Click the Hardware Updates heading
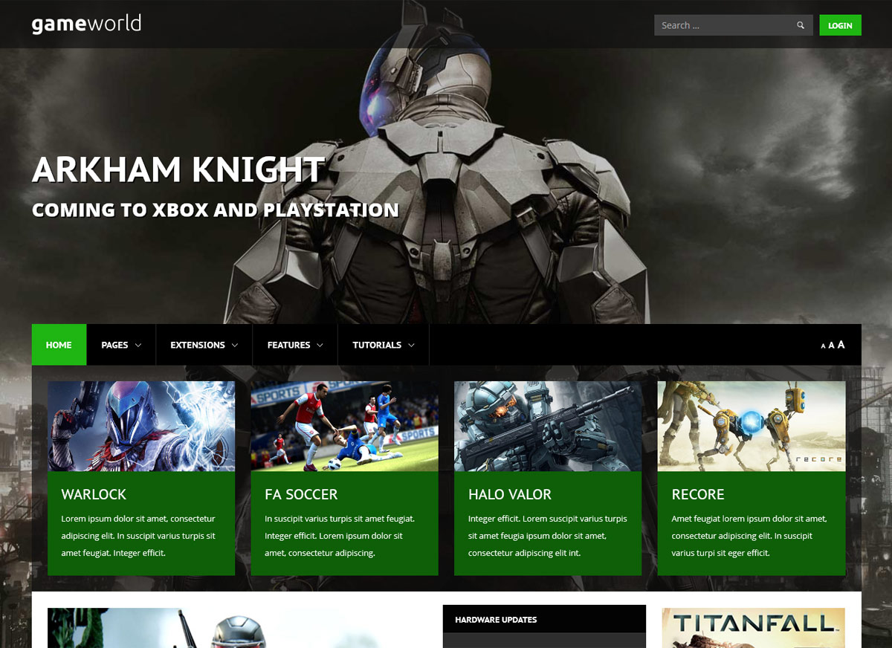Screen dimensions: 892x648 point(496,620)
